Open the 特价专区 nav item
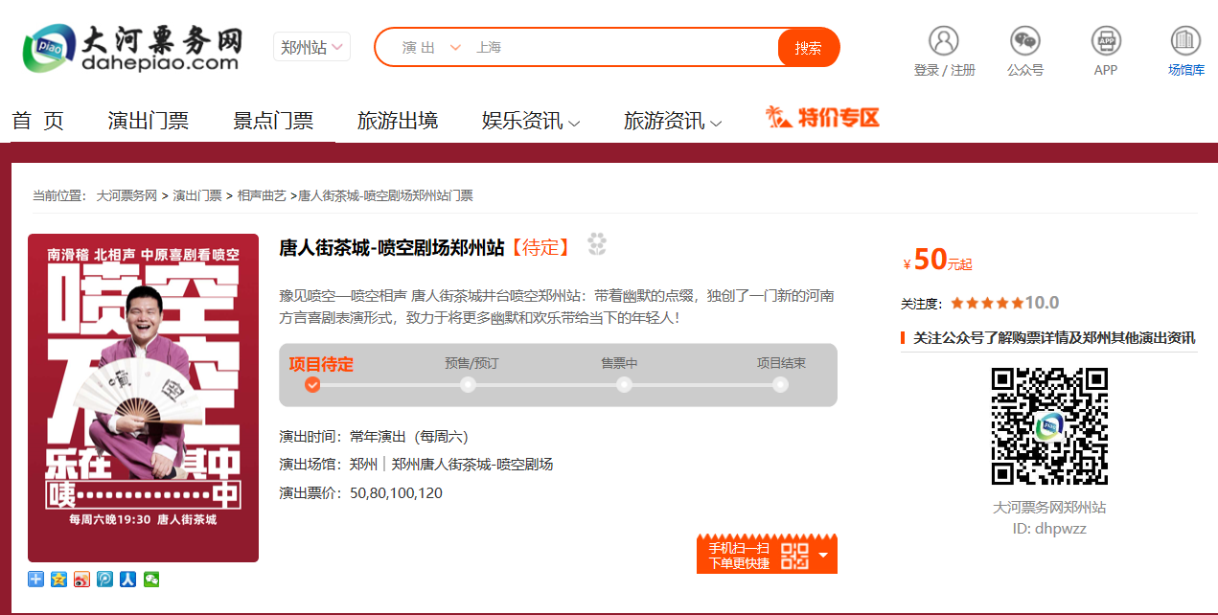This screenshot has width=1218, height=615. point(822,118)
